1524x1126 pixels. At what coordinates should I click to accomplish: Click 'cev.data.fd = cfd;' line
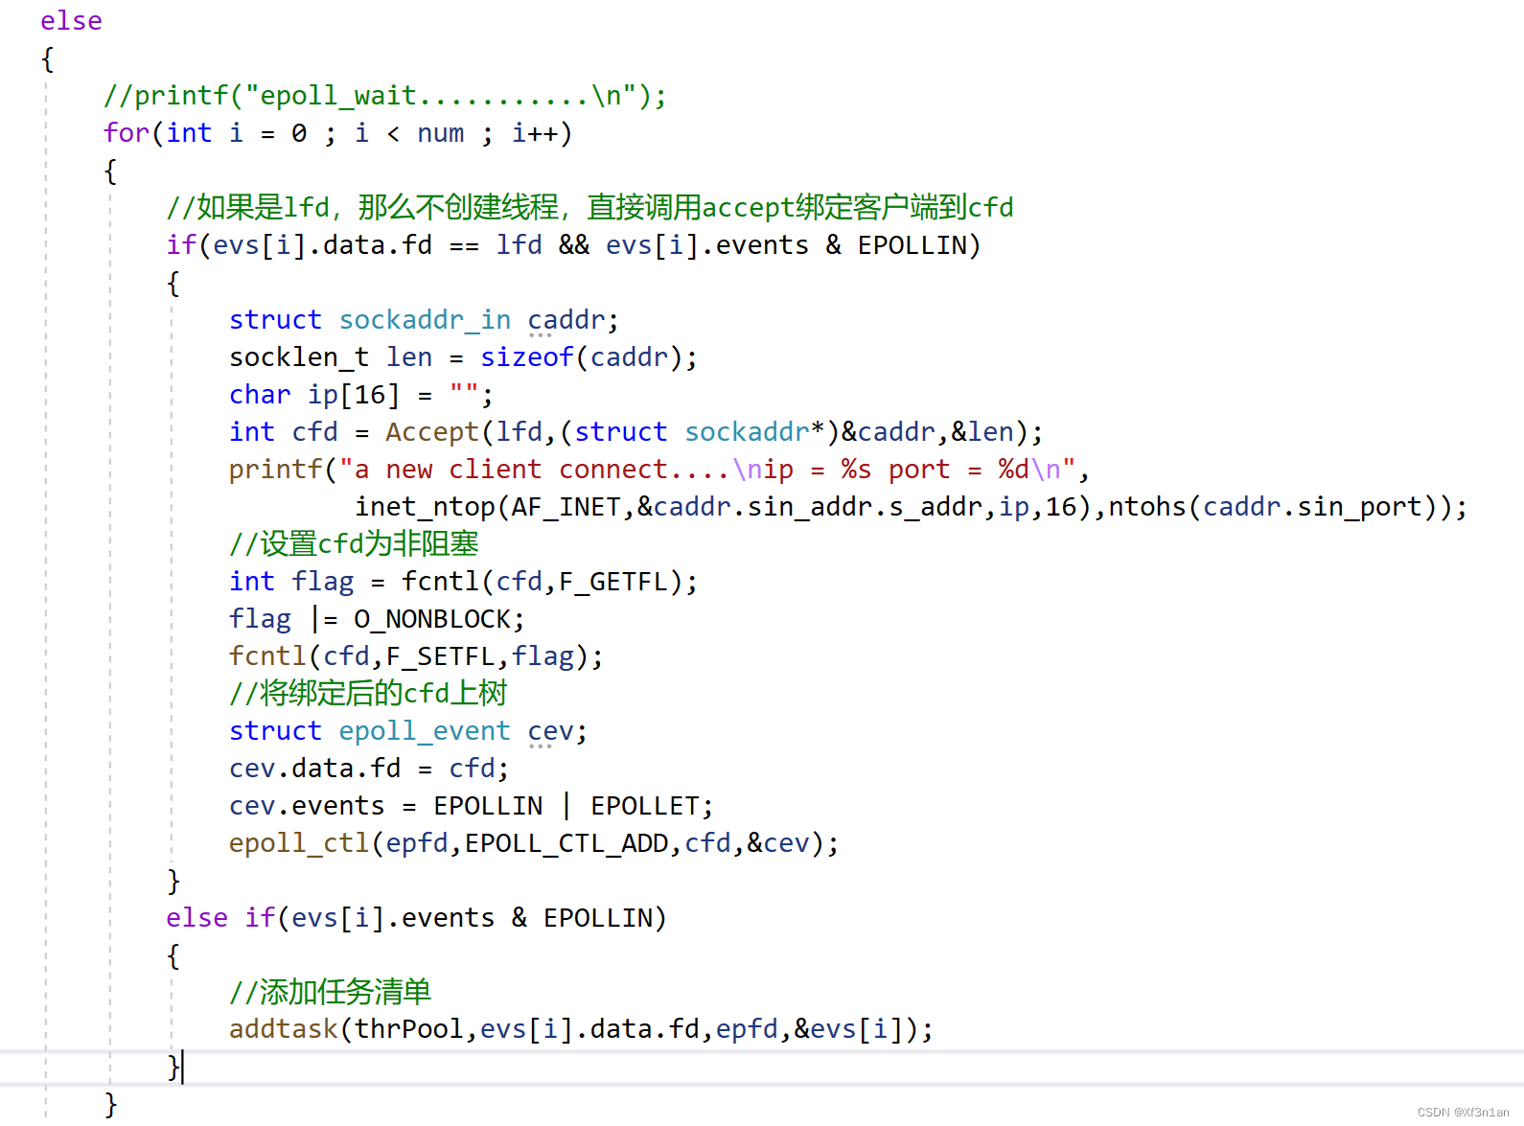point(369,769)
